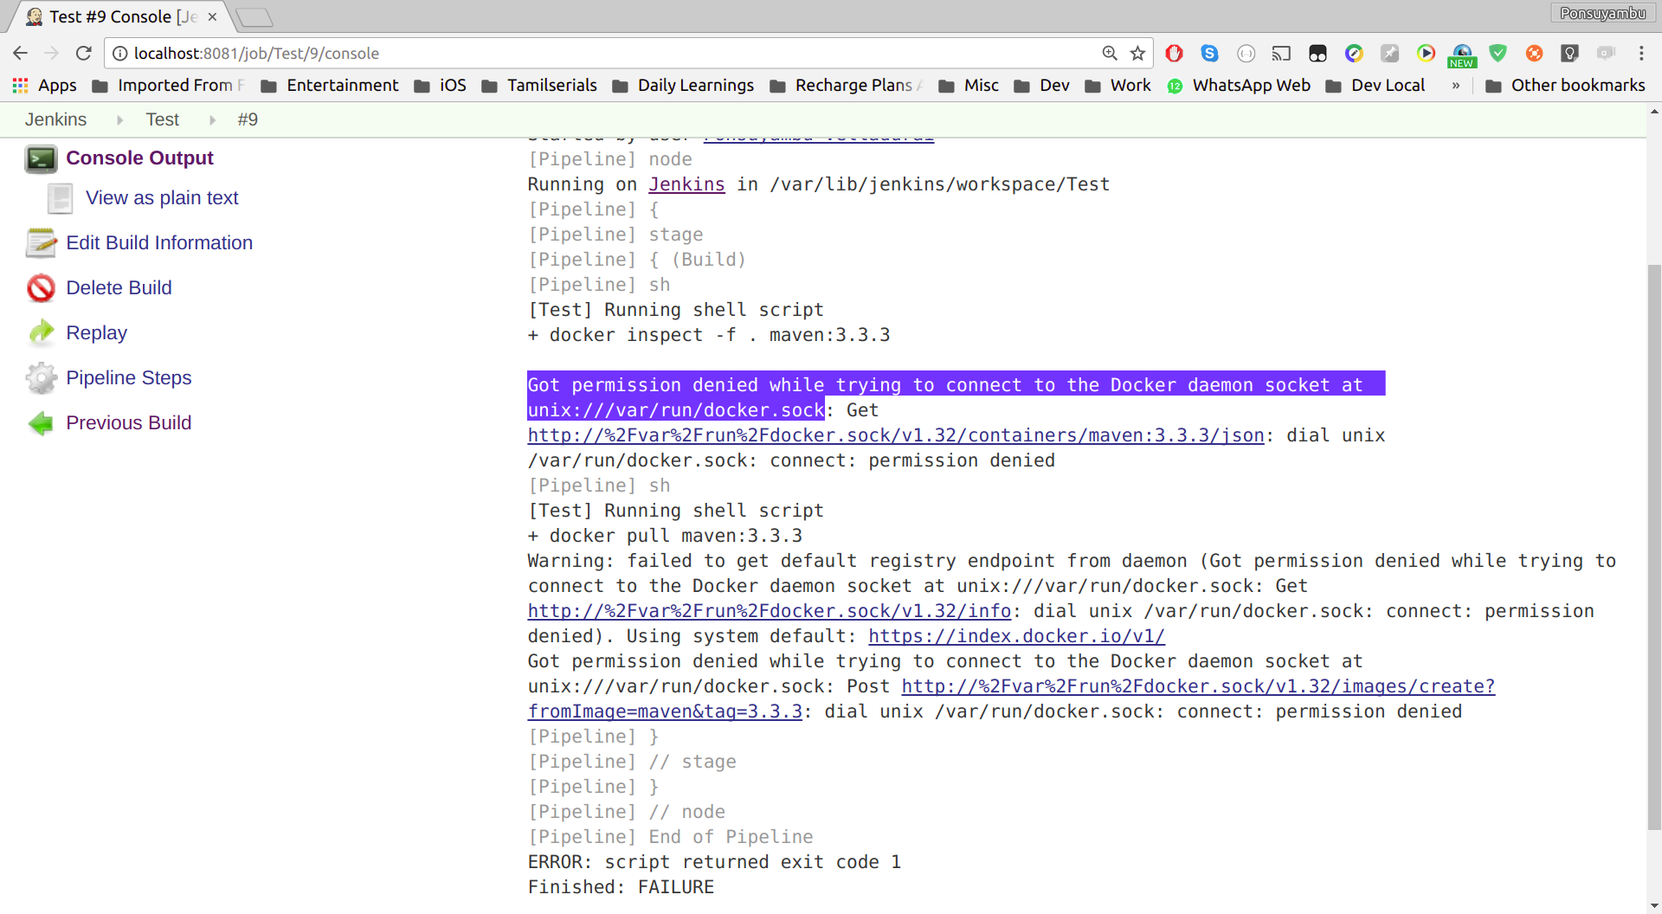The width and height of the screenshot is (1662, 914).
Task: Open Console Output via the terminal icon
Action: [41, 158]
